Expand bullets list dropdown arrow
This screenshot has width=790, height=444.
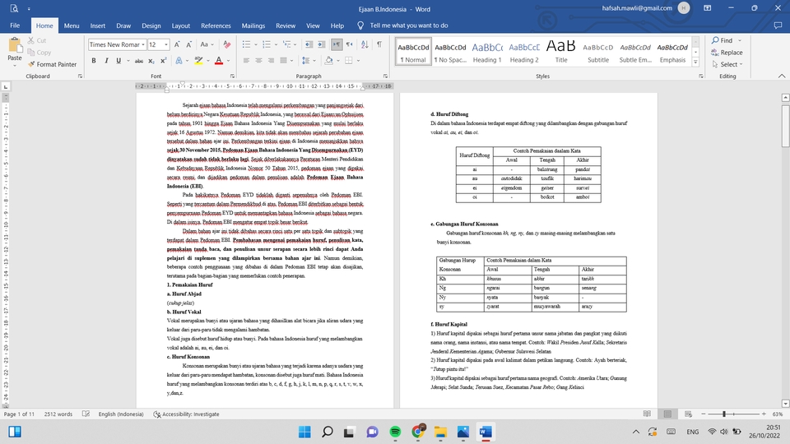tap(256, 44)
